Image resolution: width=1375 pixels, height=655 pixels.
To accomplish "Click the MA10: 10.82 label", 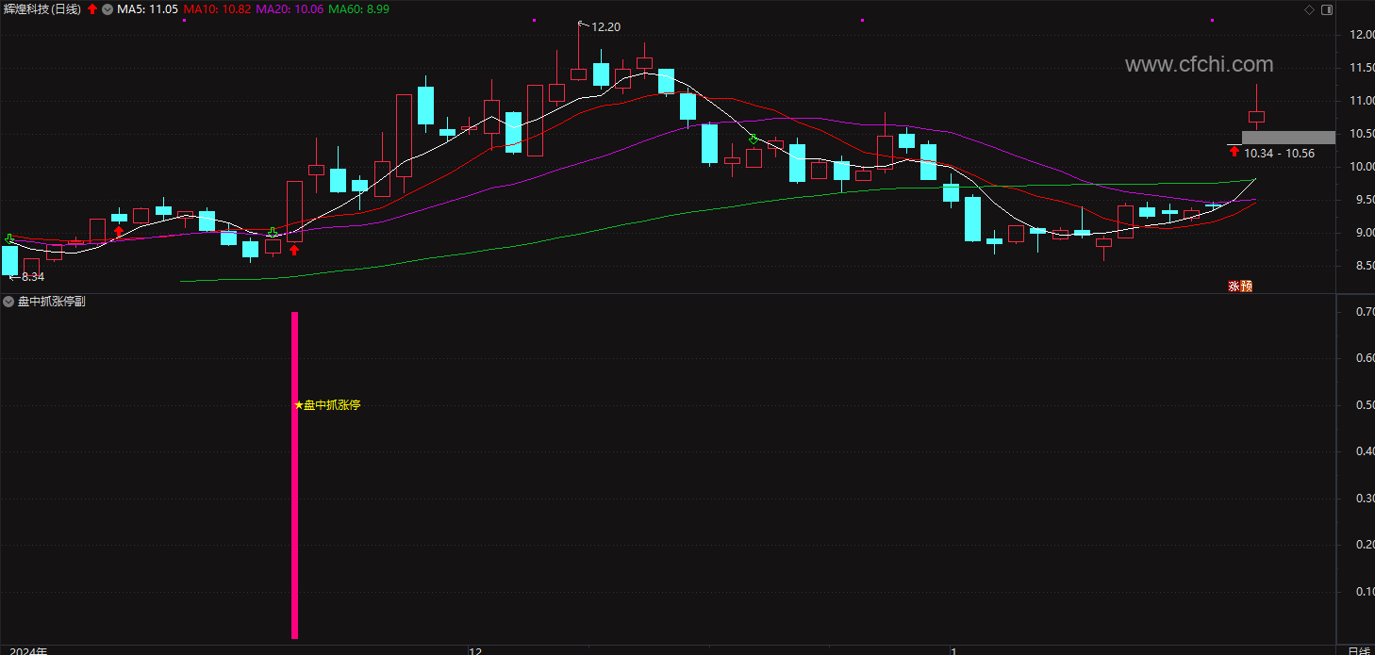I will (x=217, y=8).
